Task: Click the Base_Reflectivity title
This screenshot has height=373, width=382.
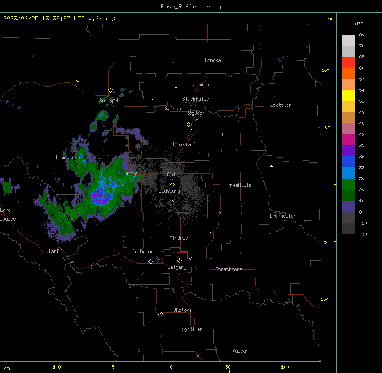Action: click(x=191, y=7)
